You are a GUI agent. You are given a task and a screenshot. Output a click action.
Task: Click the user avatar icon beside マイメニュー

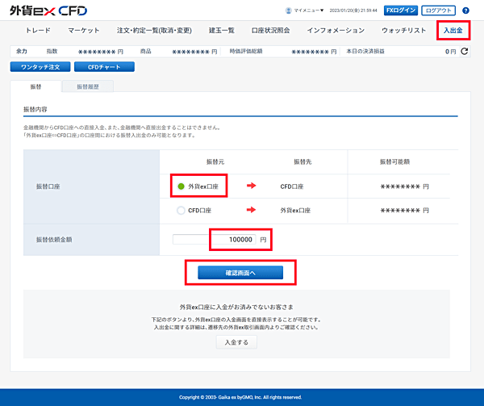click(x=288, y=10)
